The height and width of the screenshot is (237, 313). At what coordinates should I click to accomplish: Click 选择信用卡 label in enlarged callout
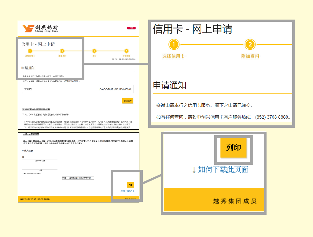point(173,56)
